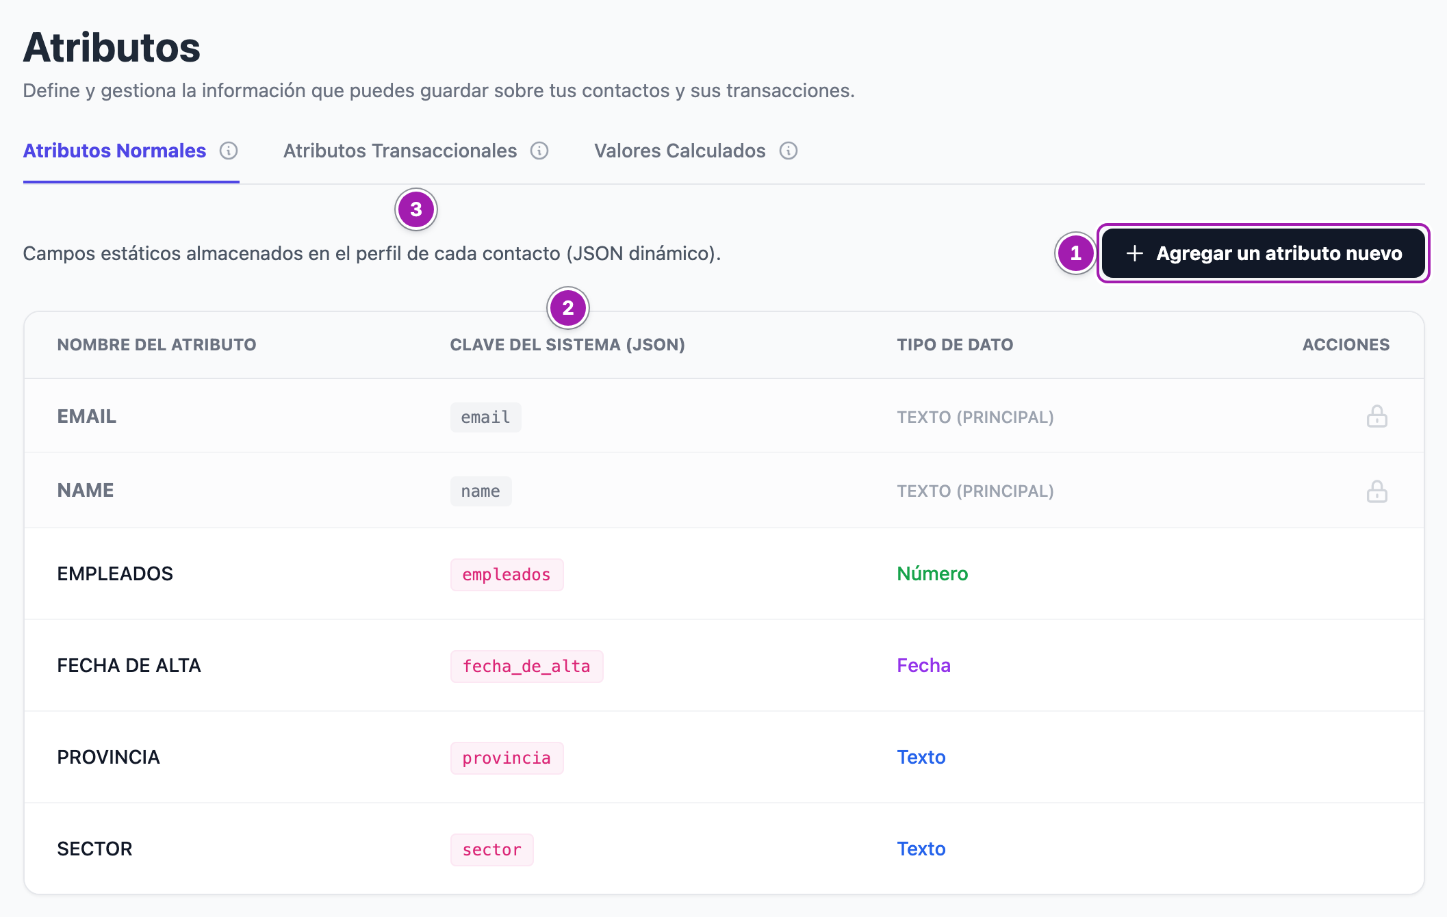The height and width of the screenshot is (917, 1447).
Task: Click Texto type in SECTOR row
Action: [921, 849]
